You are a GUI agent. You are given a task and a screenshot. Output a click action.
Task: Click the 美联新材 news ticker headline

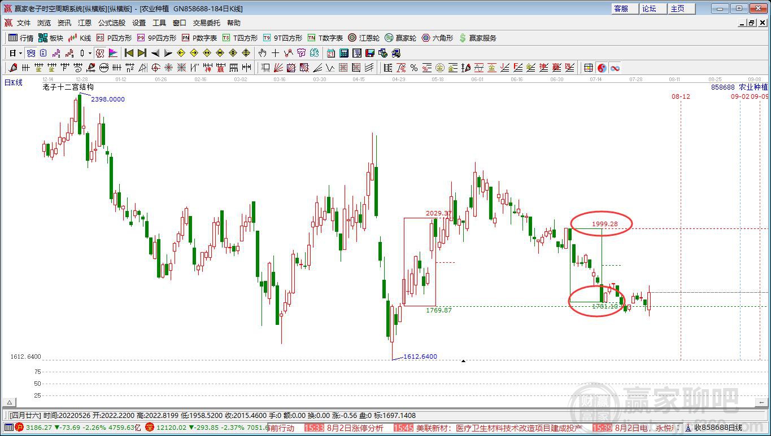click(499, 428)
